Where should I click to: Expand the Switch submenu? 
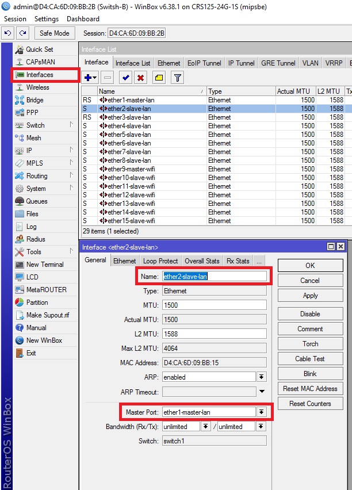pos(71,125)
